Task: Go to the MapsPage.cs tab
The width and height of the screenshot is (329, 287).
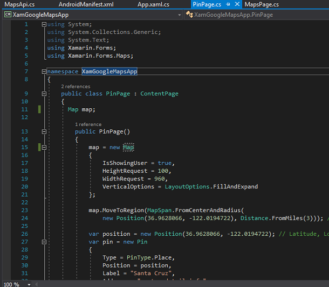Action: click(262, 4)
